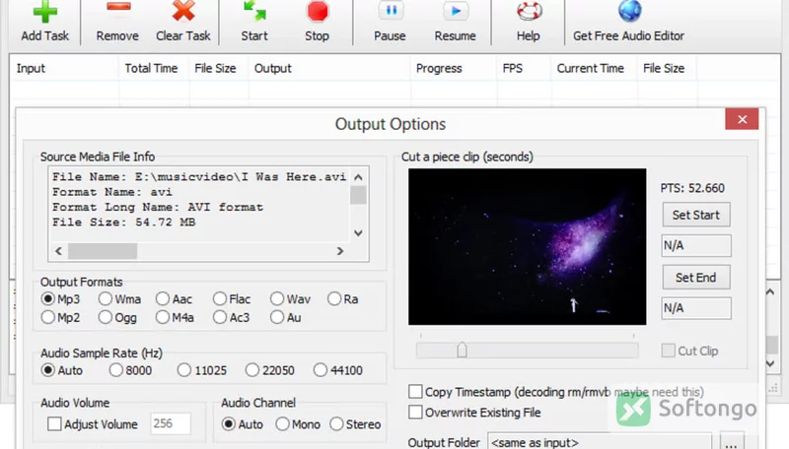This screenshot has height=449, width=789.
Task: Select the M4a output format
Action: [163, 317]
